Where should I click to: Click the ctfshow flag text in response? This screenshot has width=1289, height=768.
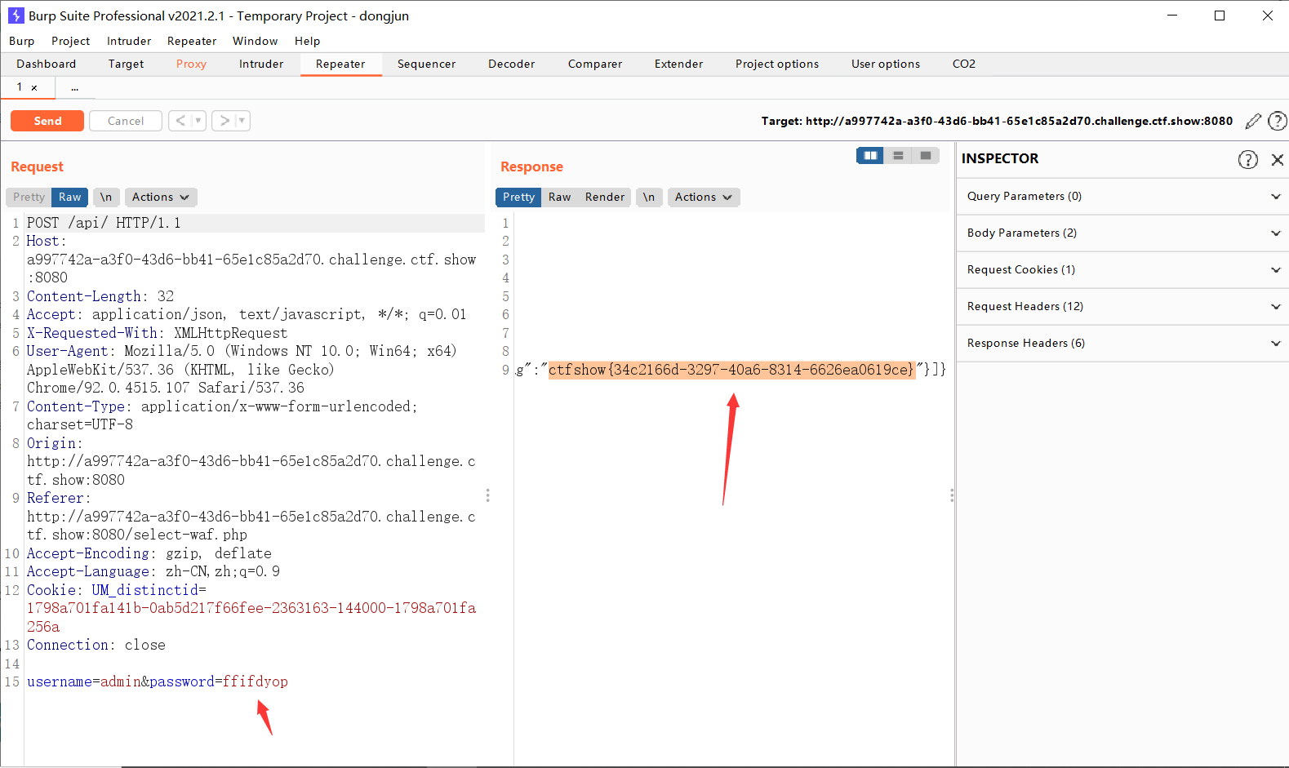731,370
